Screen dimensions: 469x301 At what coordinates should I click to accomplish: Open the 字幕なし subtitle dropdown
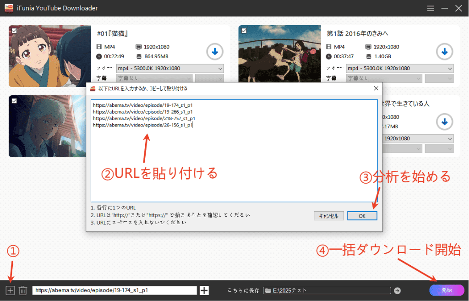pyautogui.click(x=153, y=78)
